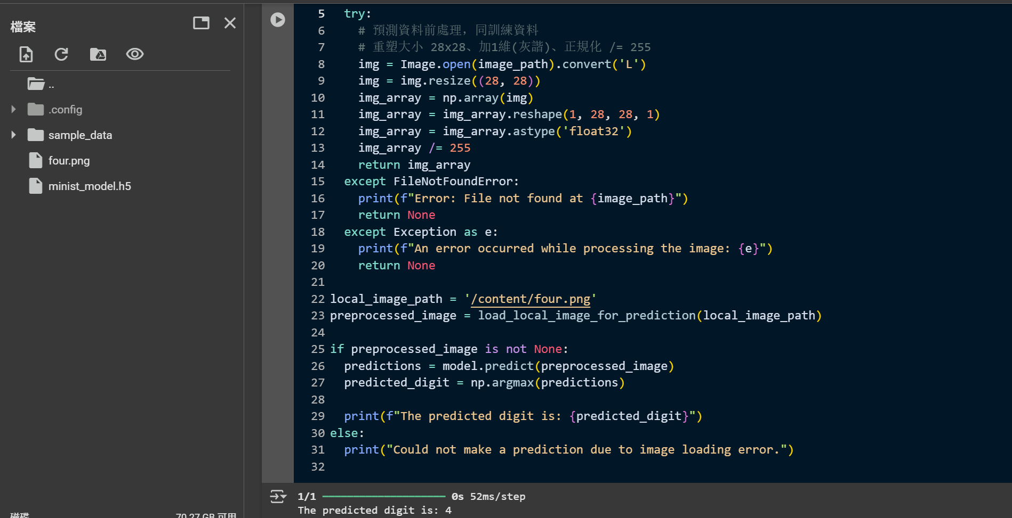Viewport: 1012px width, 518px height.
Task: Select minist_model.h5 file
Action: pyautogui.click(x=90, y=186)
